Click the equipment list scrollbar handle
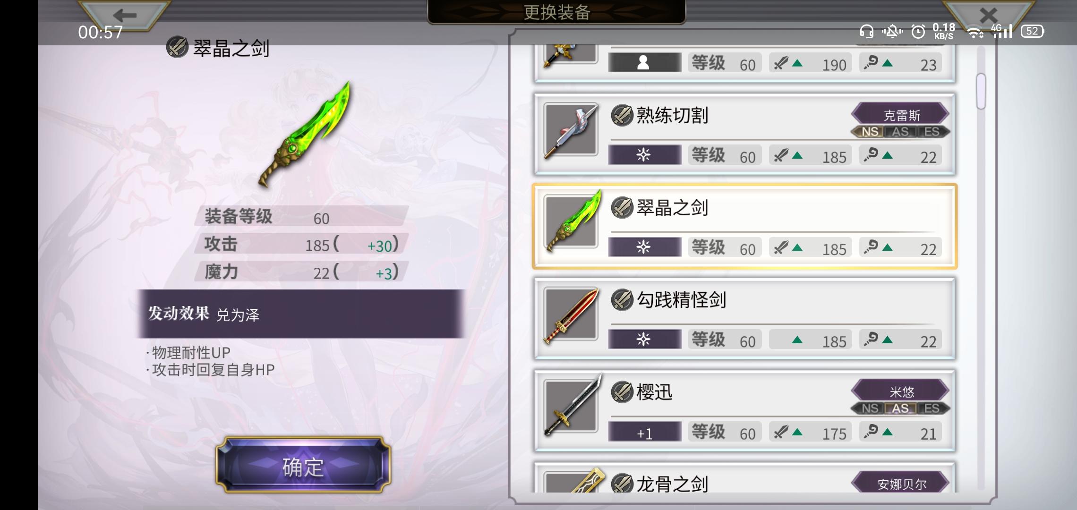This screenshot has height=510, width=1077. coord(981,91)
